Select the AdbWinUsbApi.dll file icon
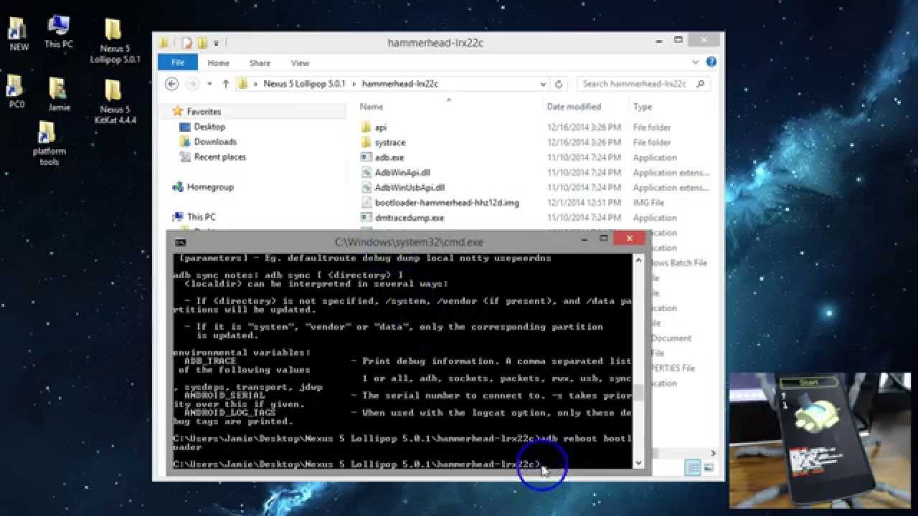This screenshot has width=918, height=516. [366, 188]
